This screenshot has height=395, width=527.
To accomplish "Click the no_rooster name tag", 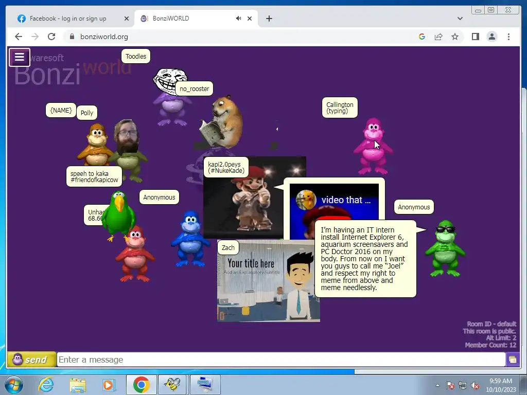I will tap(194, 88).
